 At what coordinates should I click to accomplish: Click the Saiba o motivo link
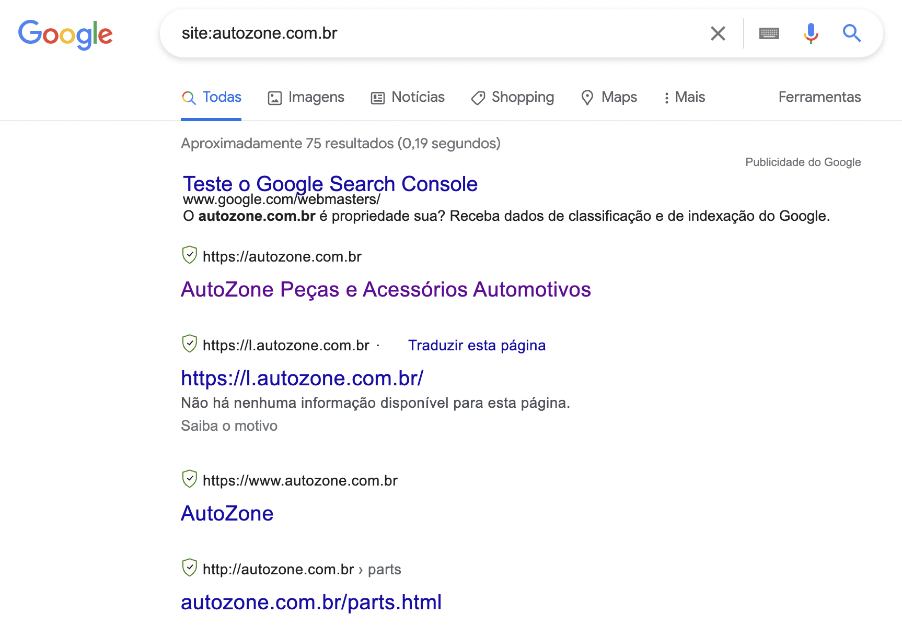tap(229, 426)
